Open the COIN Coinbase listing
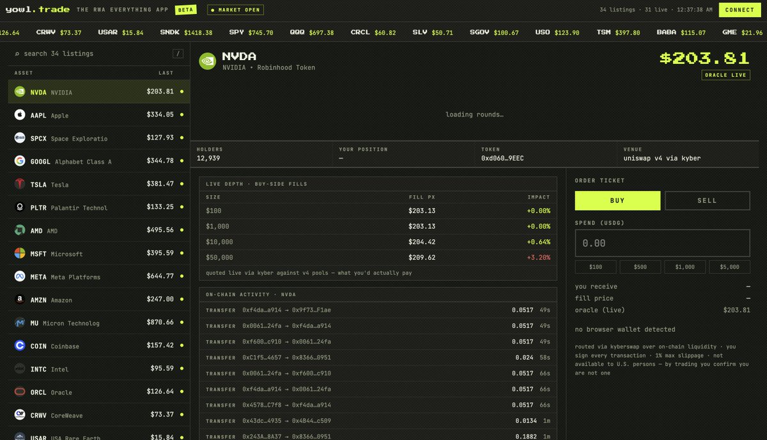This screenshot has width=767, height=440. click(99, 345)
